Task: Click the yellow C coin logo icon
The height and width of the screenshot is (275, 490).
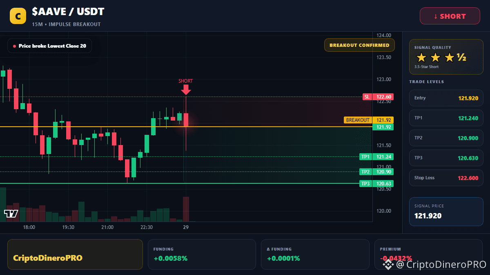Action: point(18,16)
